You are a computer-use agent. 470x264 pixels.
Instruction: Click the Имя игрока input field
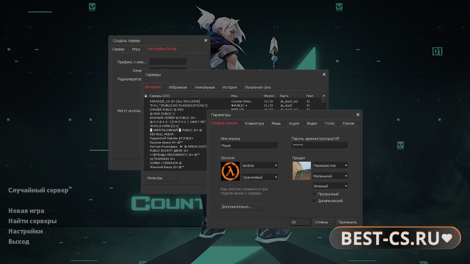[x=249, y=146]
